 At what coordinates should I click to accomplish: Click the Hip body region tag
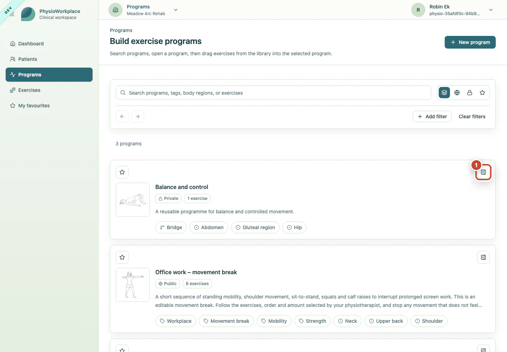click(x=294, y=227)
